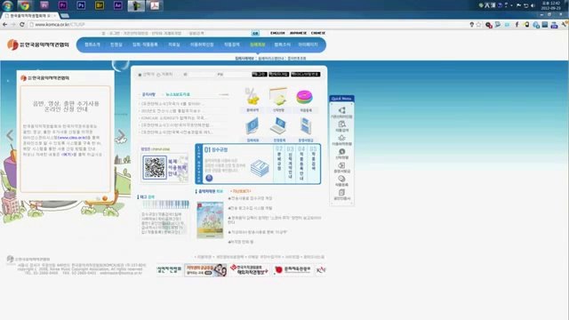
Task: Open the Windows Start orb
Action: pyautogui.click(x=7, y=5)
